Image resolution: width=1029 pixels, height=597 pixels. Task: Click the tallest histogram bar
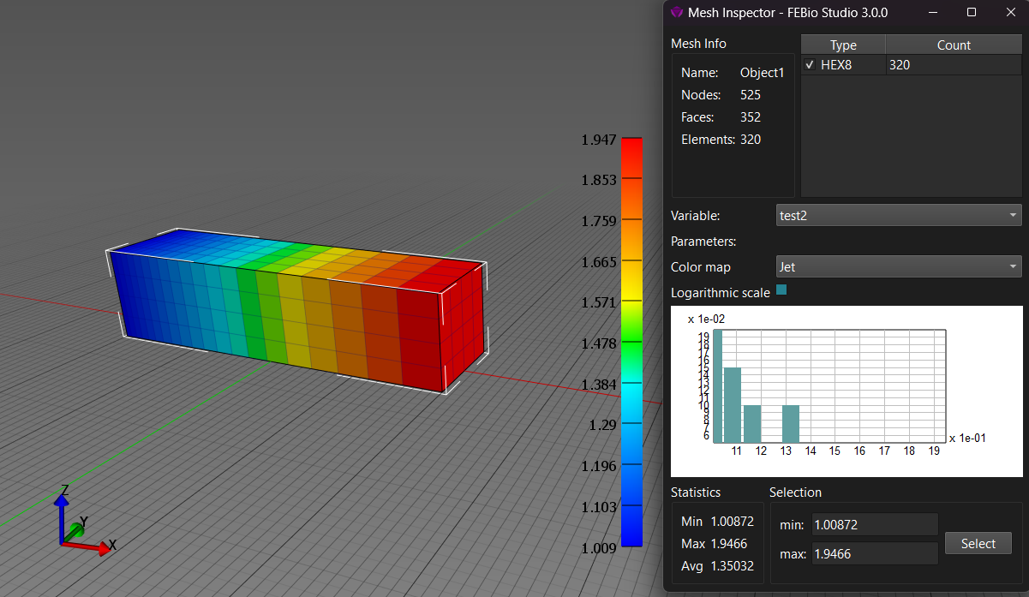tap(718, 385)
